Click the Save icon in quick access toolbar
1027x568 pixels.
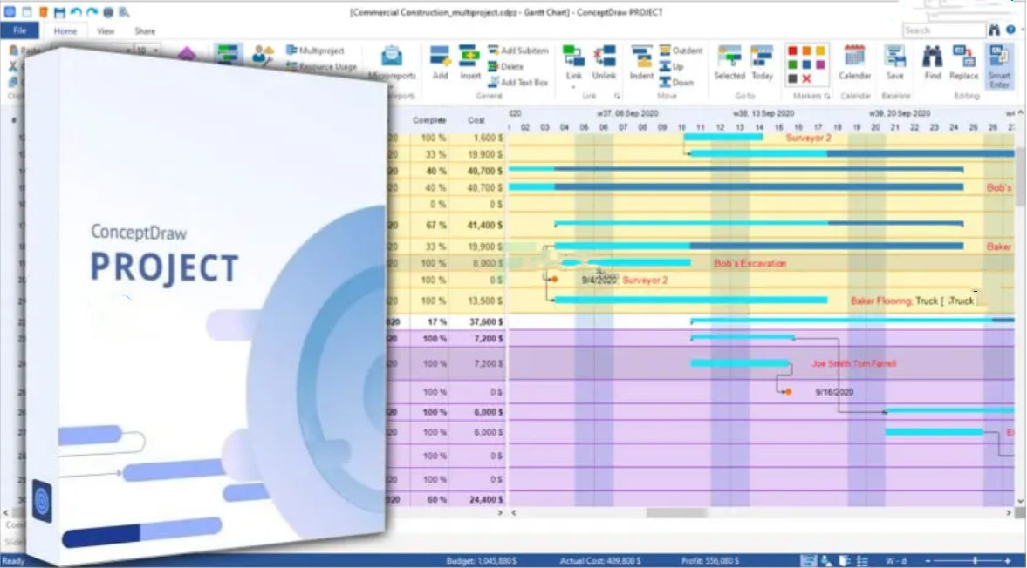pos(59,12)
